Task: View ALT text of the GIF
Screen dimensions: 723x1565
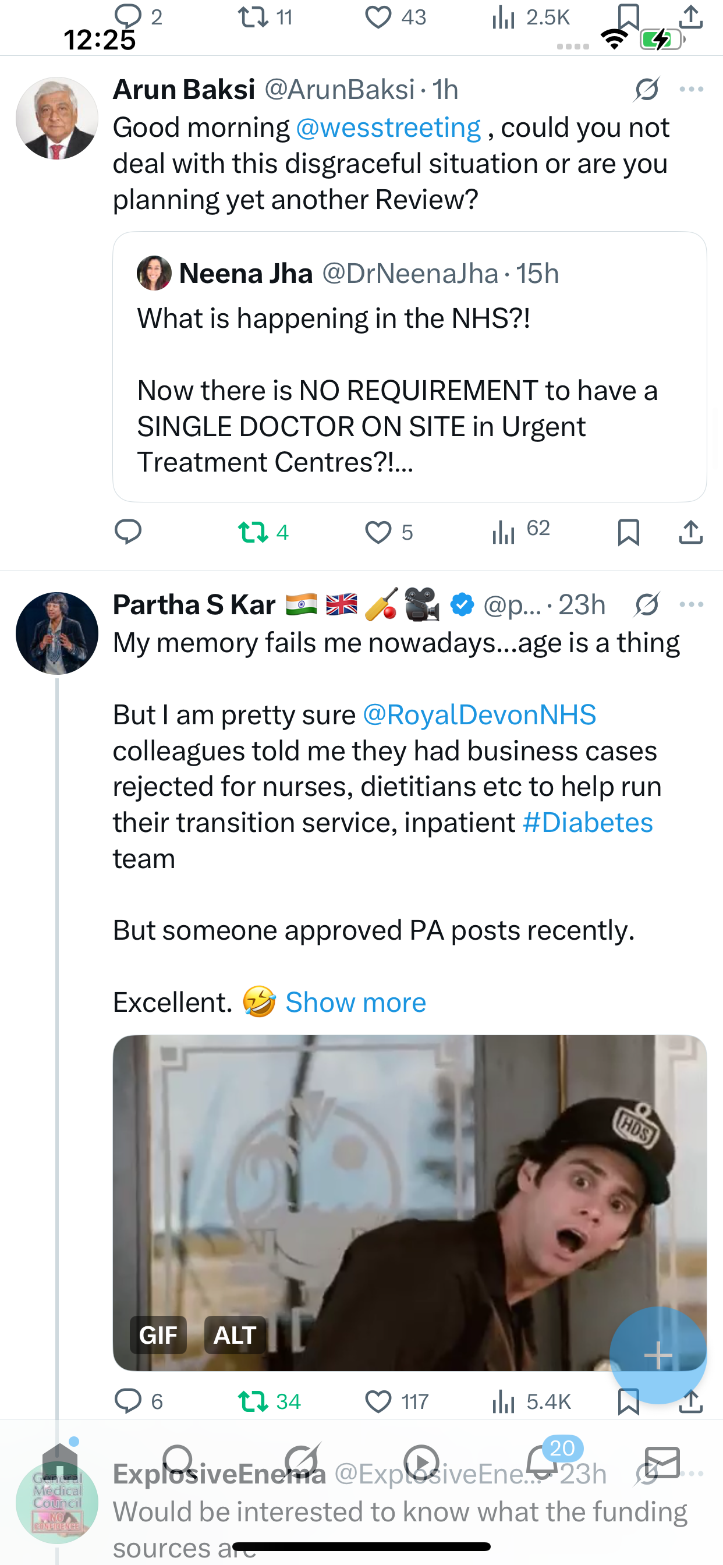Action: (x=235, y=1335)
